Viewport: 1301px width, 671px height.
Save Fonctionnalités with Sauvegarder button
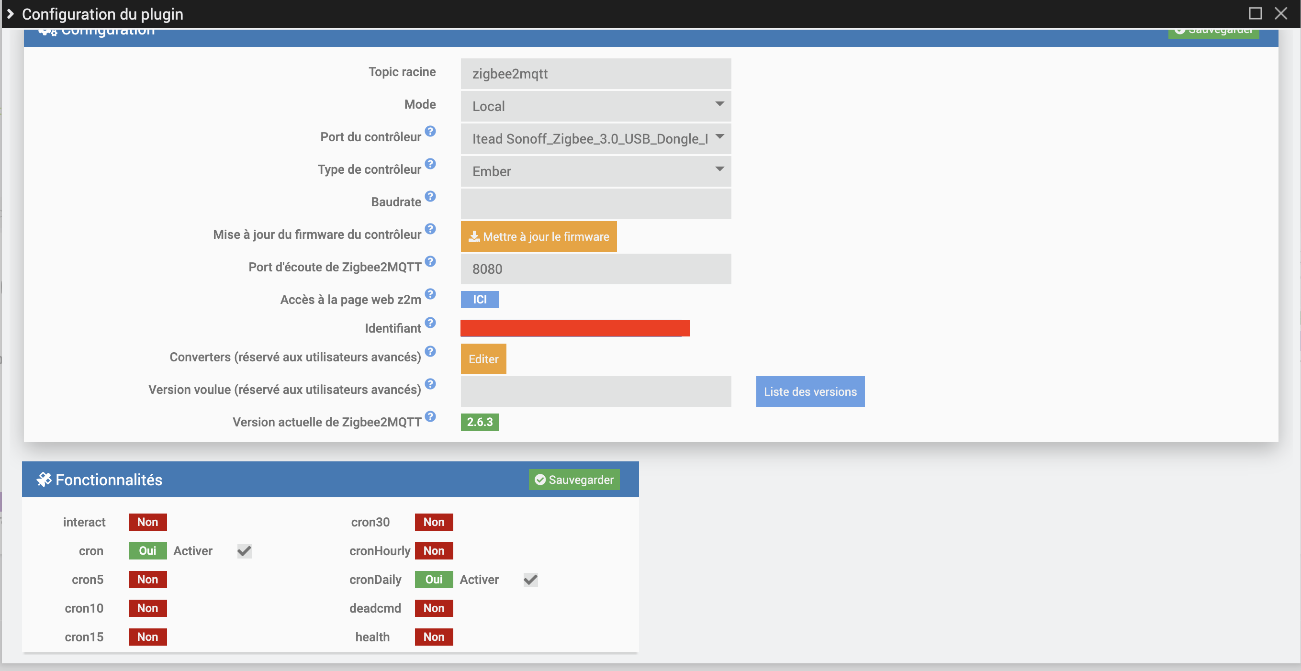[574, 480]
